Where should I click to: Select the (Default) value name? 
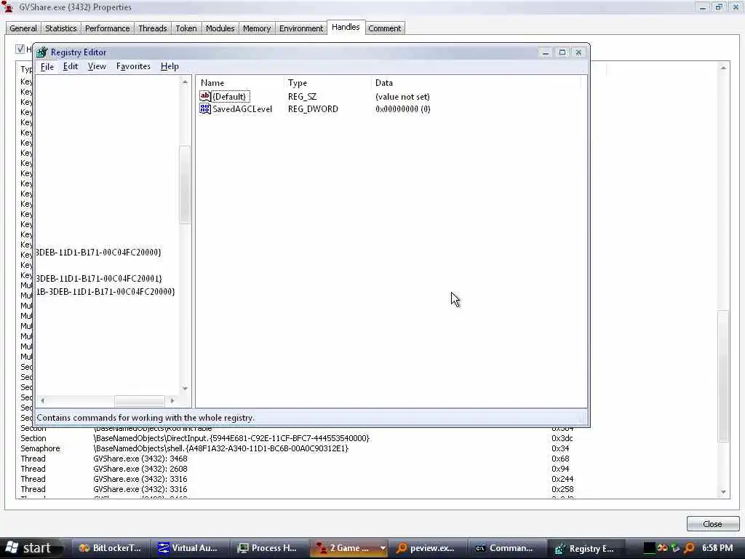229,97
